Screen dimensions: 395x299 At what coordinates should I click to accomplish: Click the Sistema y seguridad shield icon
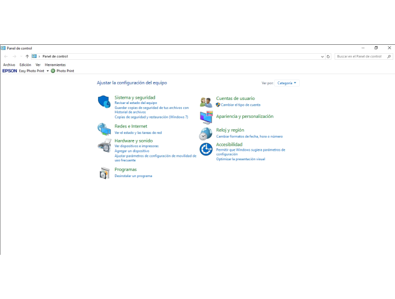point(104,102)
